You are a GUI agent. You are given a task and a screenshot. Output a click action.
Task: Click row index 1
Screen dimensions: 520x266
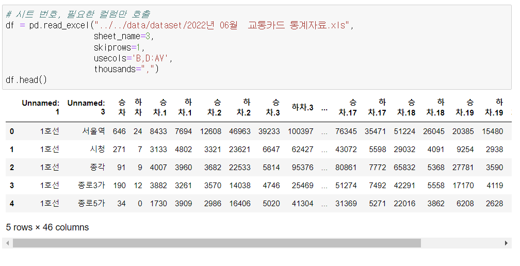point(12,149)
